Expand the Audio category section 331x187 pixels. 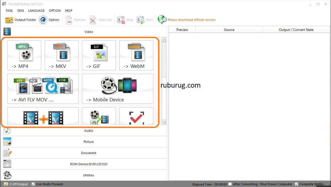84,131
